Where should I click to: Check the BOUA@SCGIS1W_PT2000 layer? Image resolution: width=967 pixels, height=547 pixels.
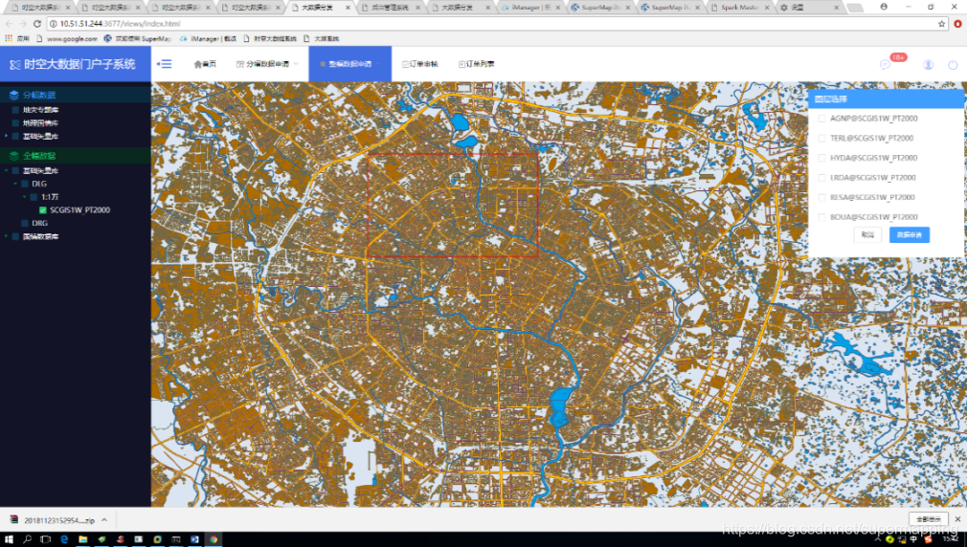click(821, 217)
